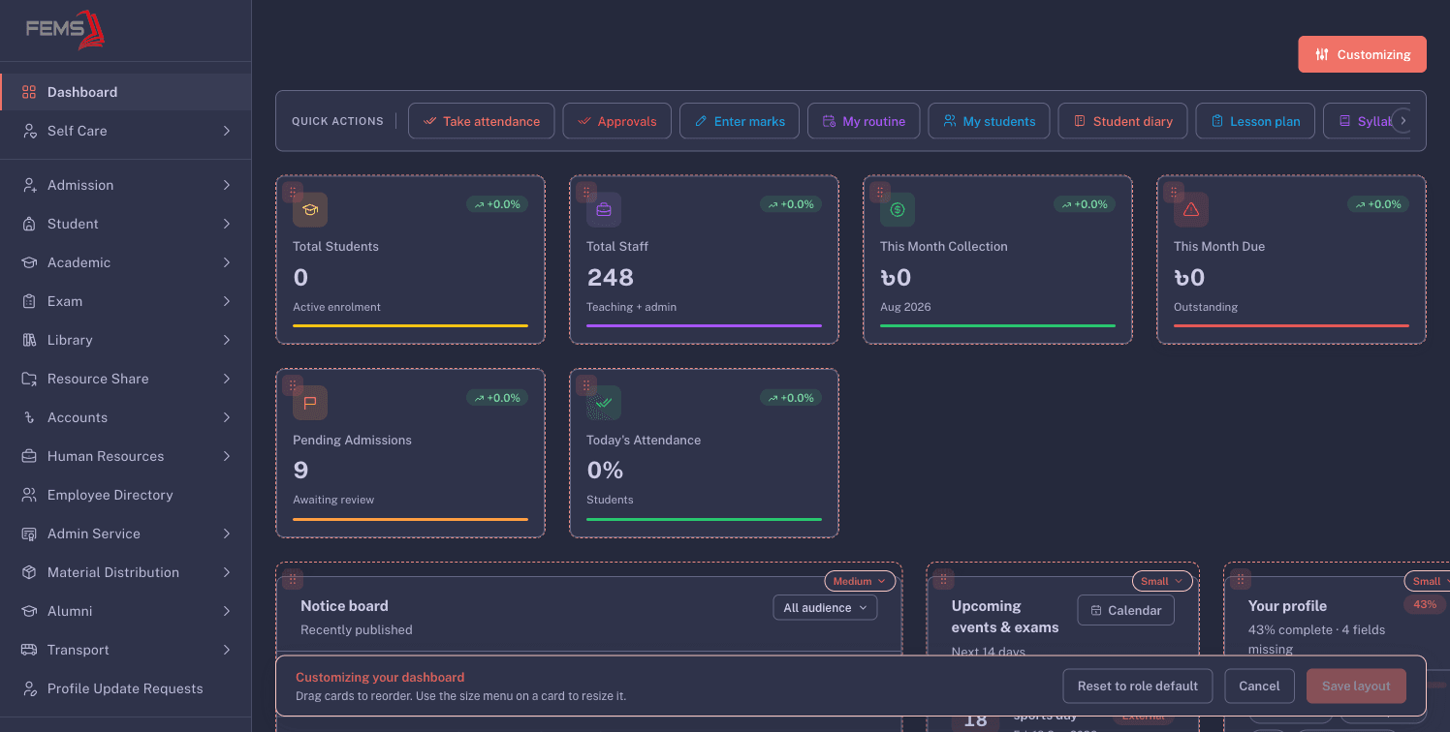Viewport: 1450px width, 732px height.
Task: Click the This Month Collection dollar icon
Action: click(898, 209)
